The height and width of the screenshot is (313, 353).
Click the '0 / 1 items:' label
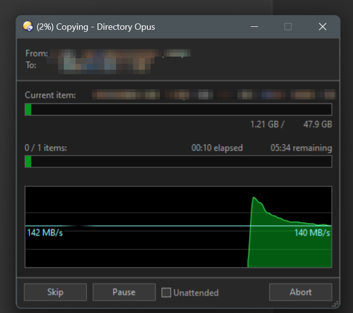(x=46, y=148)
